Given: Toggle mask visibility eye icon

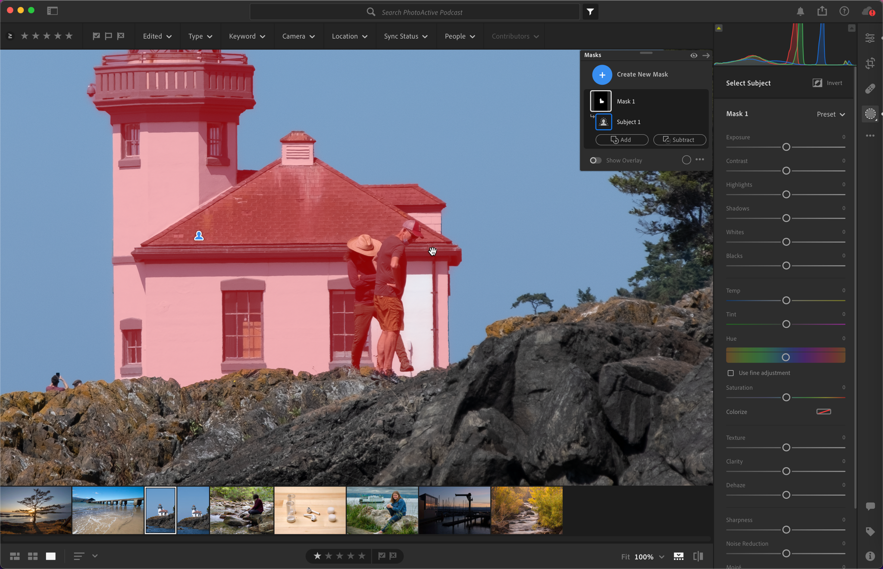Looking at the screenshot, I should [x=694, y=56].
